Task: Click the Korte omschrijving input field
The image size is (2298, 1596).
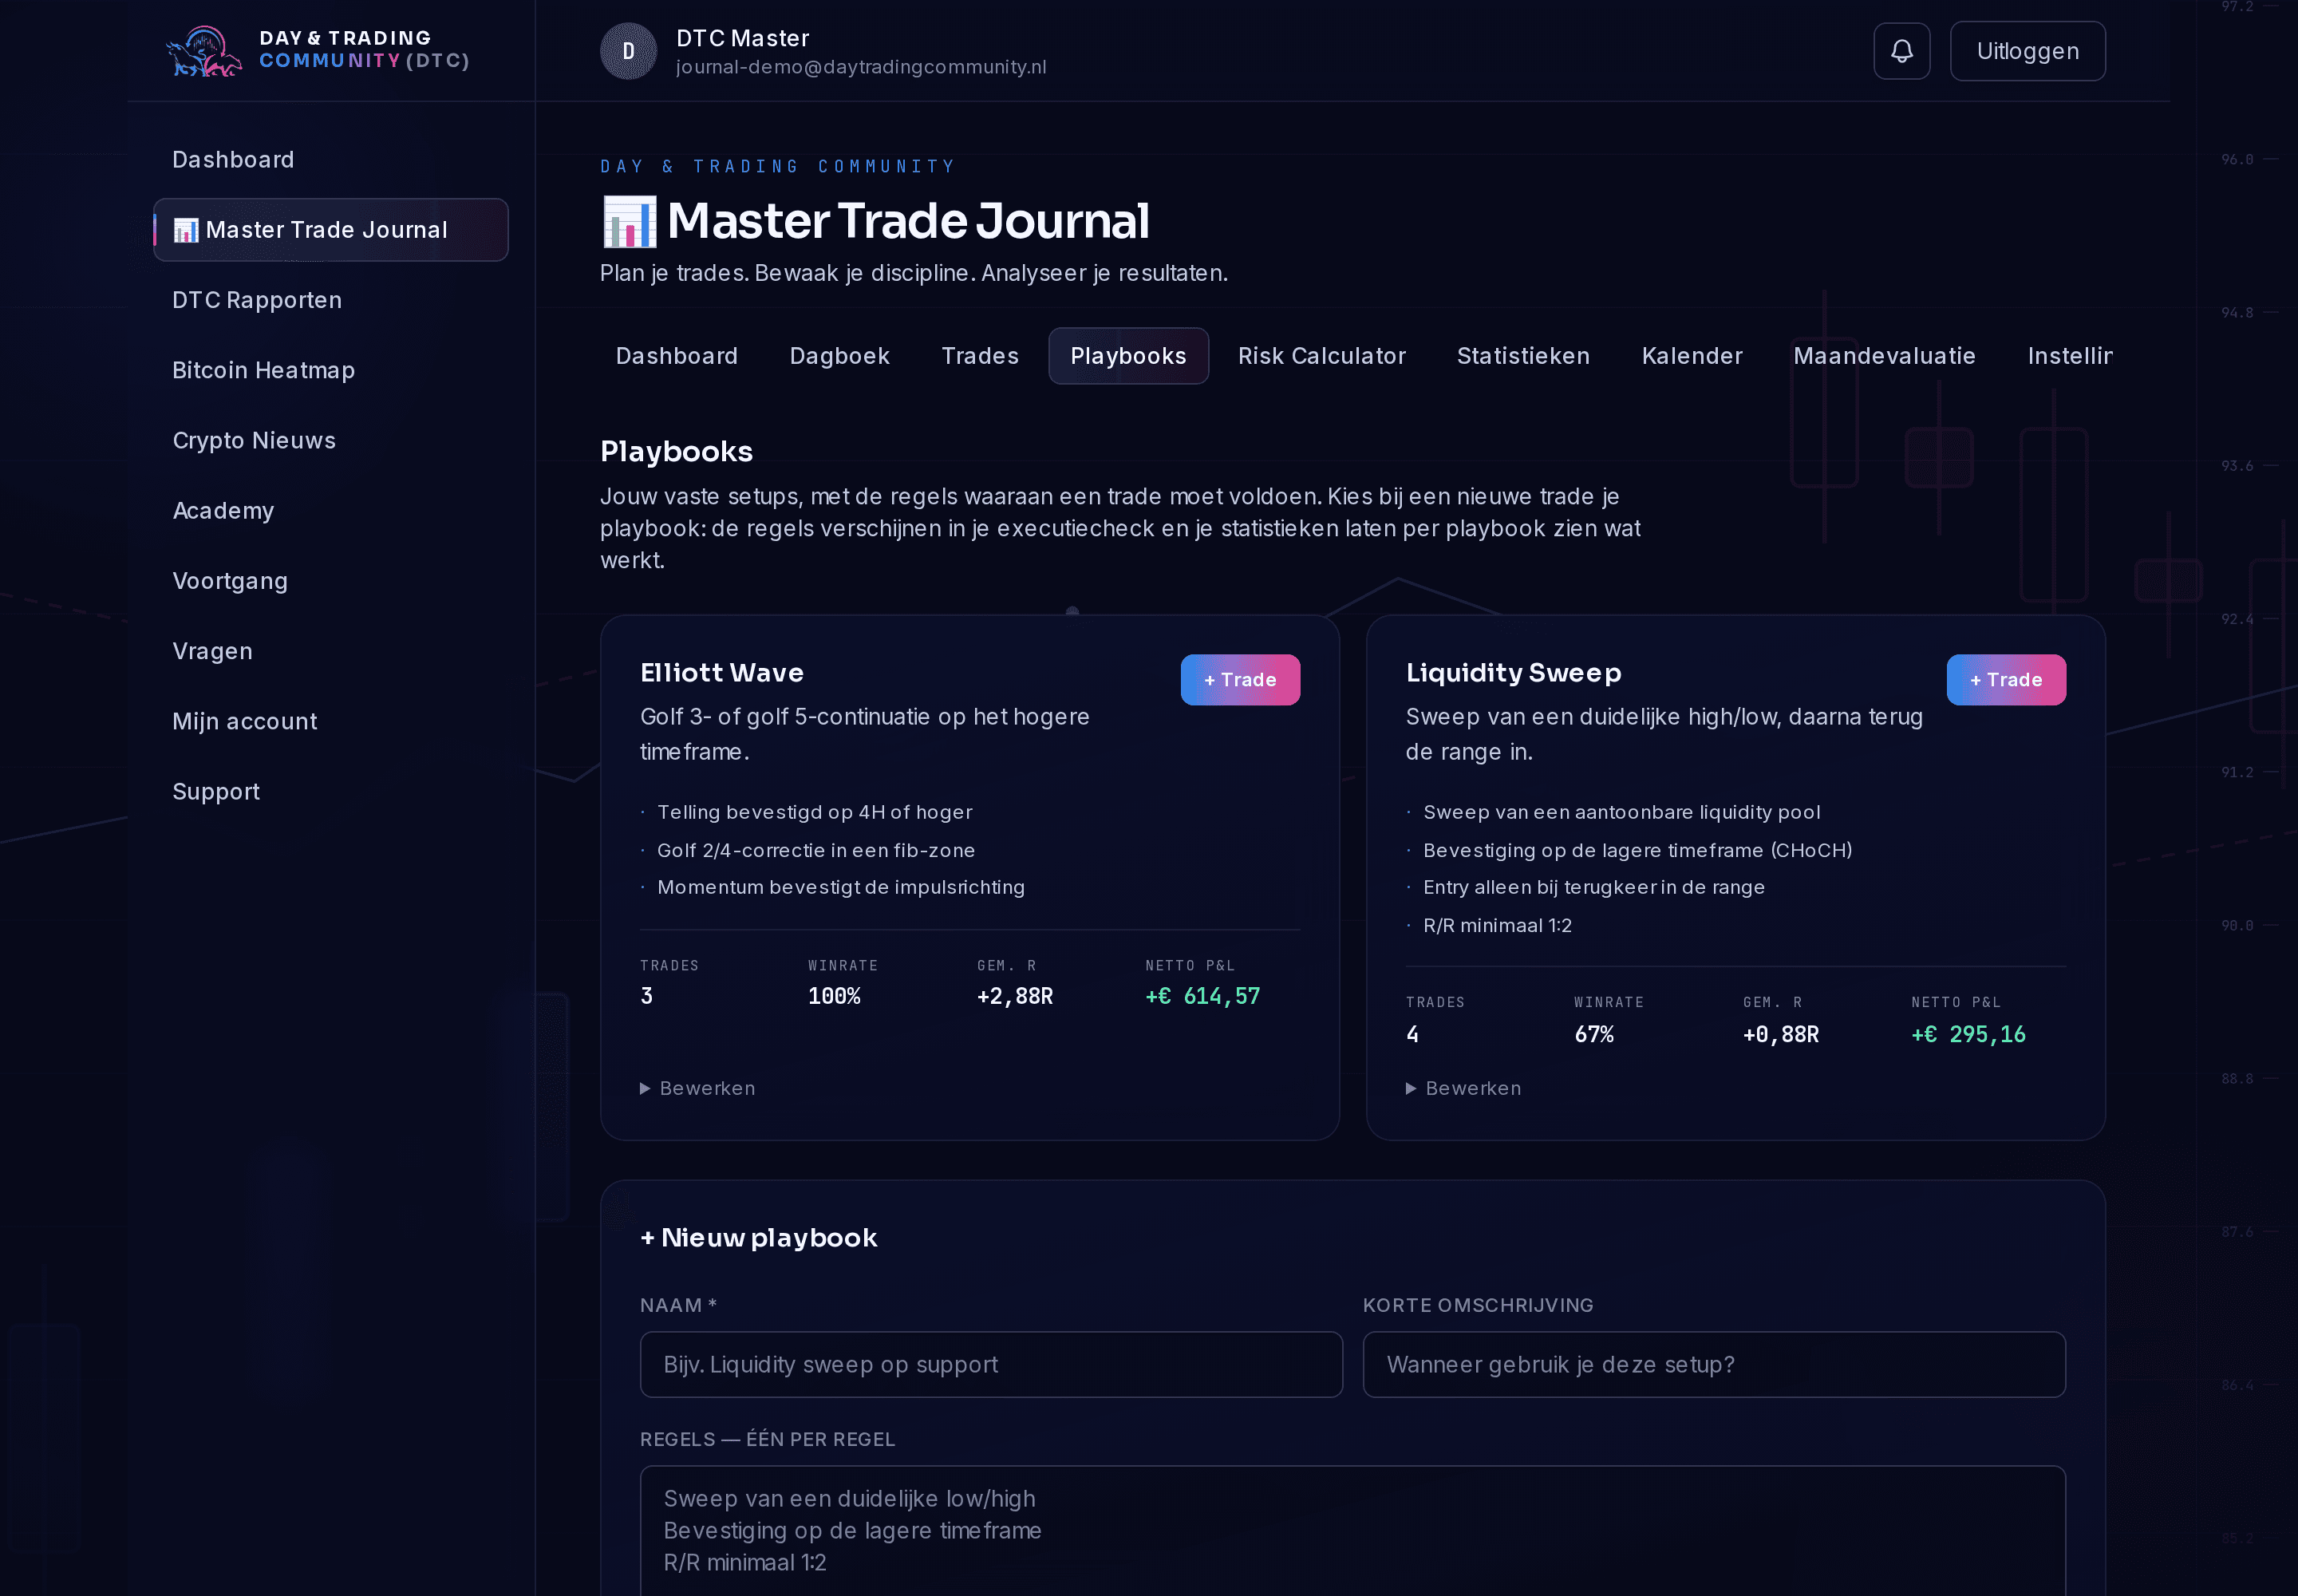Action: click(1714, 1364)
